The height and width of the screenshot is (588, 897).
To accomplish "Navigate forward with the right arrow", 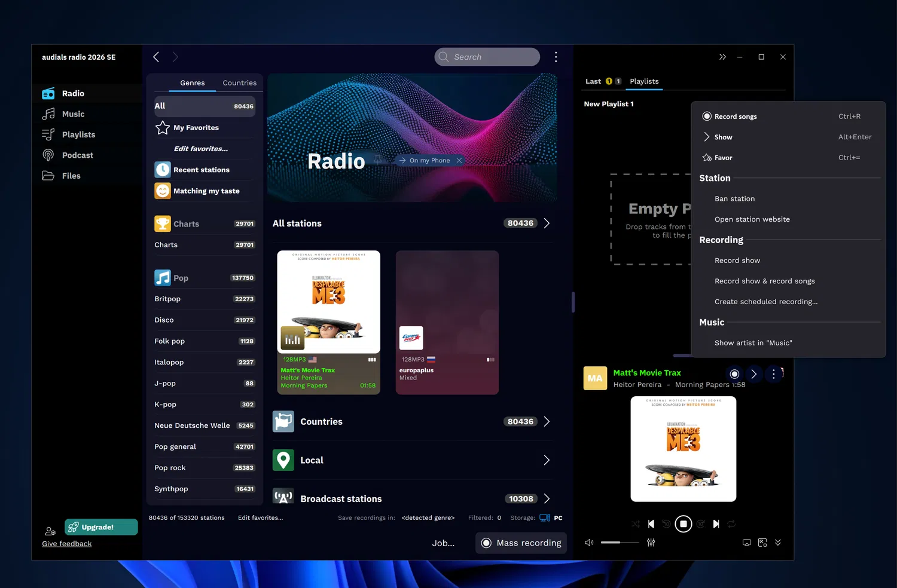I will pyautogui.click(x=175, y=57).
